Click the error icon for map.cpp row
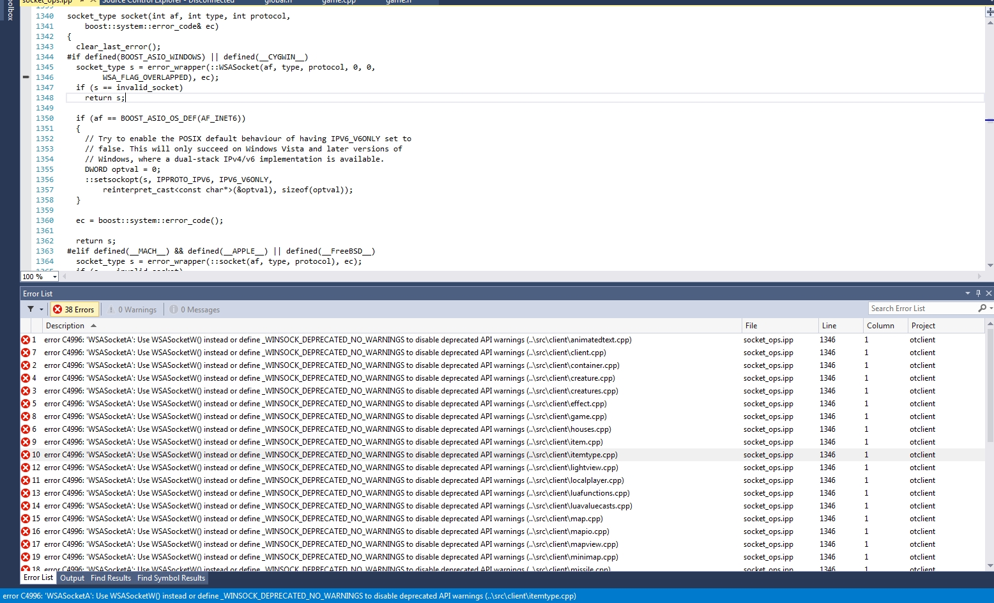This screenshot has height=603, width=994. click(26, 519)
